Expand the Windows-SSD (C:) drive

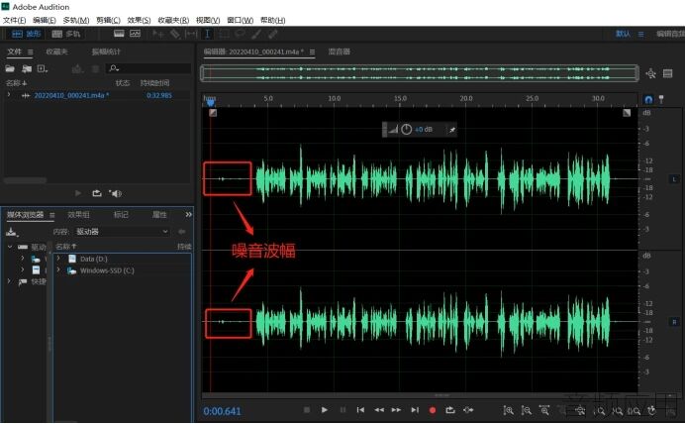tap(58, 270)
